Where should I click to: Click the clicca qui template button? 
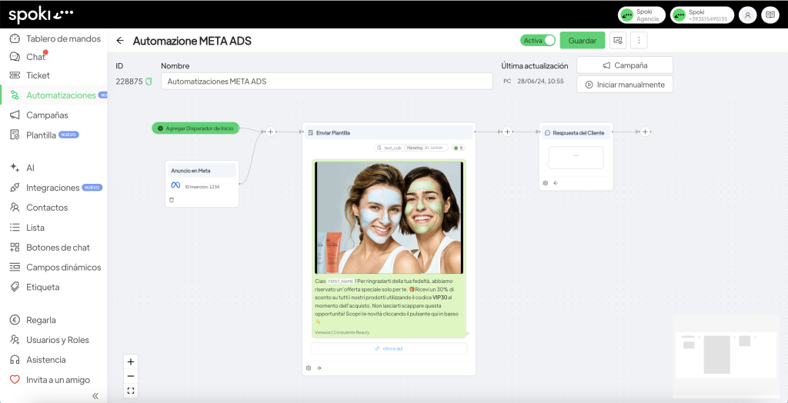click(389, 348)
